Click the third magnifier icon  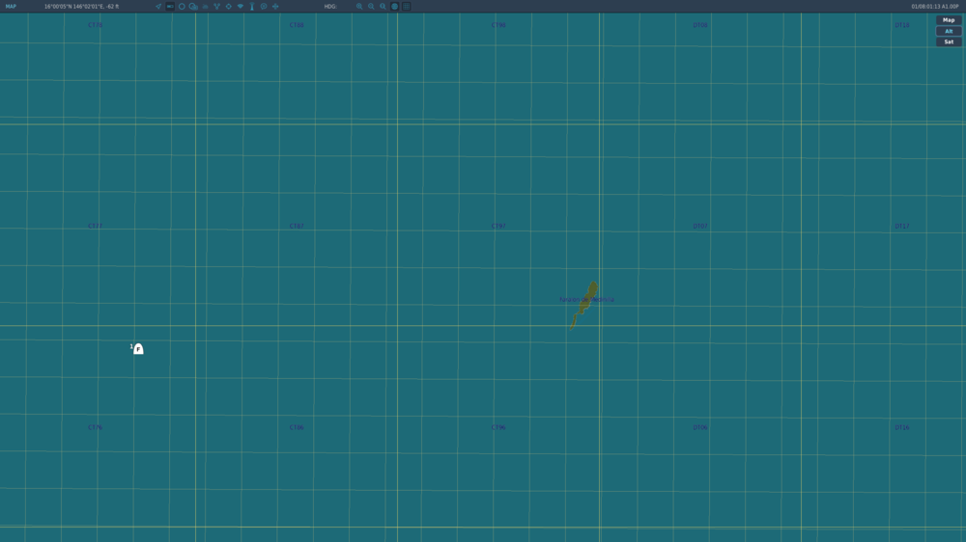pyautogui.click(x=383, y=6)
